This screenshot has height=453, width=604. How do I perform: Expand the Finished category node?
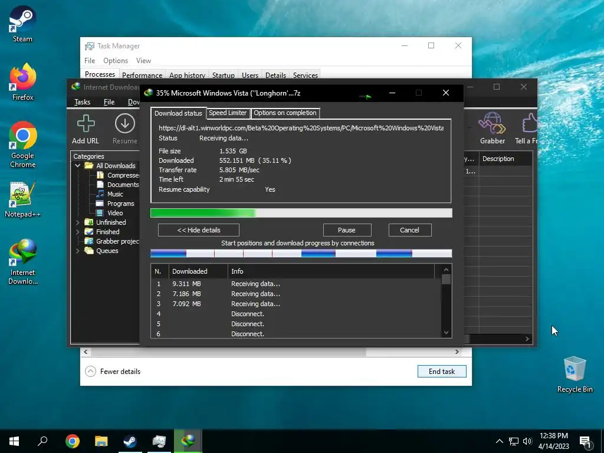tap(77, 231)
